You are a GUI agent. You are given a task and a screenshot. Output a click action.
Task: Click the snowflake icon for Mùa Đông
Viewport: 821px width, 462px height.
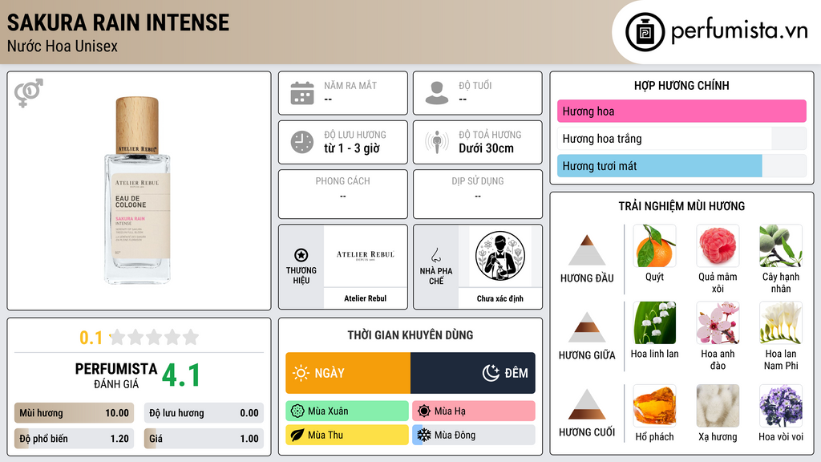(424, 435)
